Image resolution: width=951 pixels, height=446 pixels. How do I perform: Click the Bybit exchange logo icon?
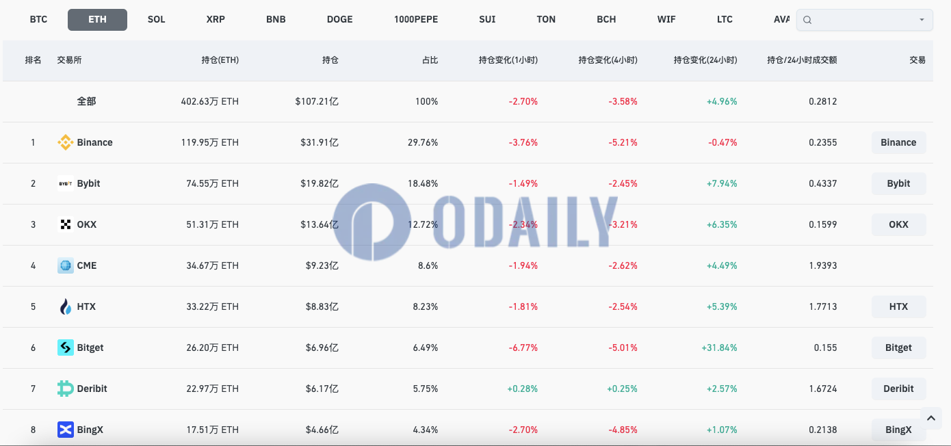66,183
